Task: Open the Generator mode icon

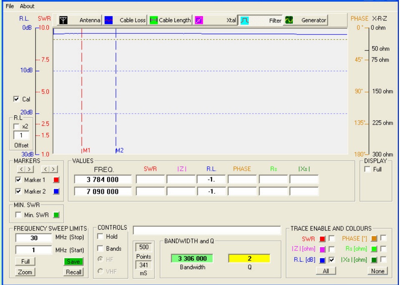Action: pyautogui.click(x=289, y=20)
